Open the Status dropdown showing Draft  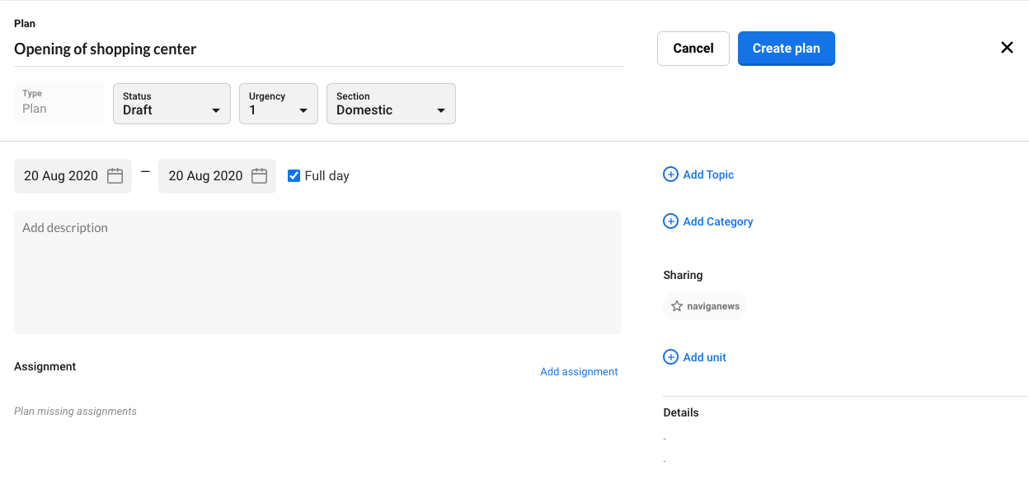click(x=171, y=104)
